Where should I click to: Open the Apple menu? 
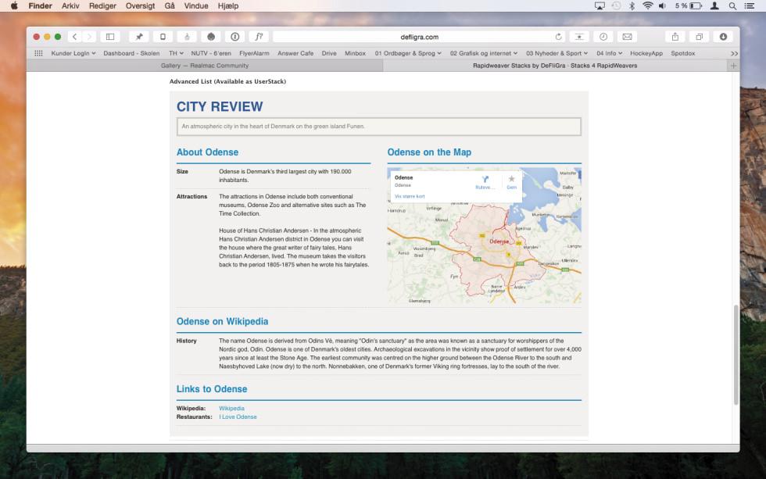[14, 5]
